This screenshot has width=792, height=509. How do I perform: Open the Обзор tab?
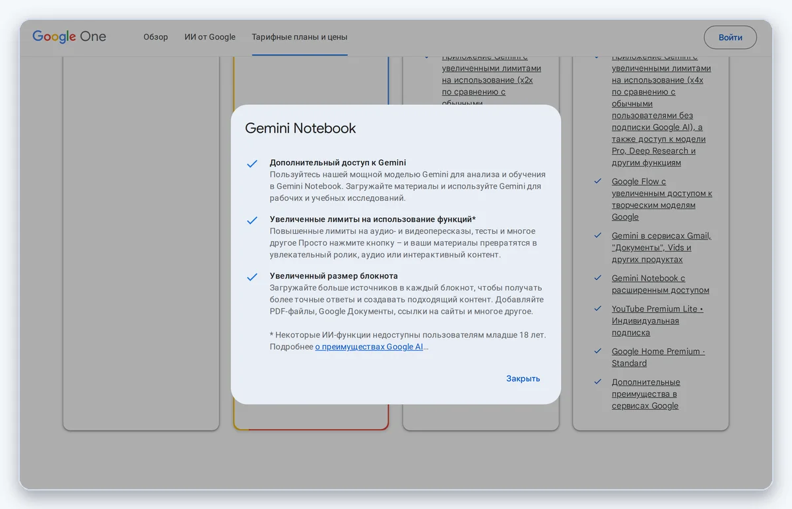(156, 37)
